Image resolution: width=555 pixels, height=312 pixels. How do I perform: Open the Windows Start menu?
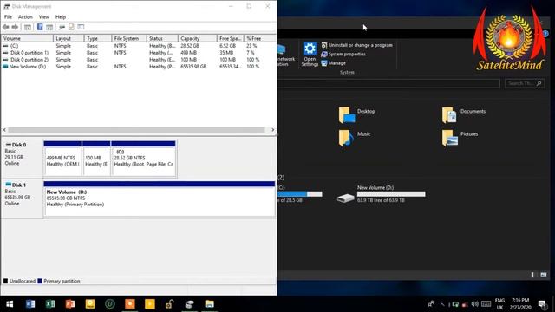point(10,304)
